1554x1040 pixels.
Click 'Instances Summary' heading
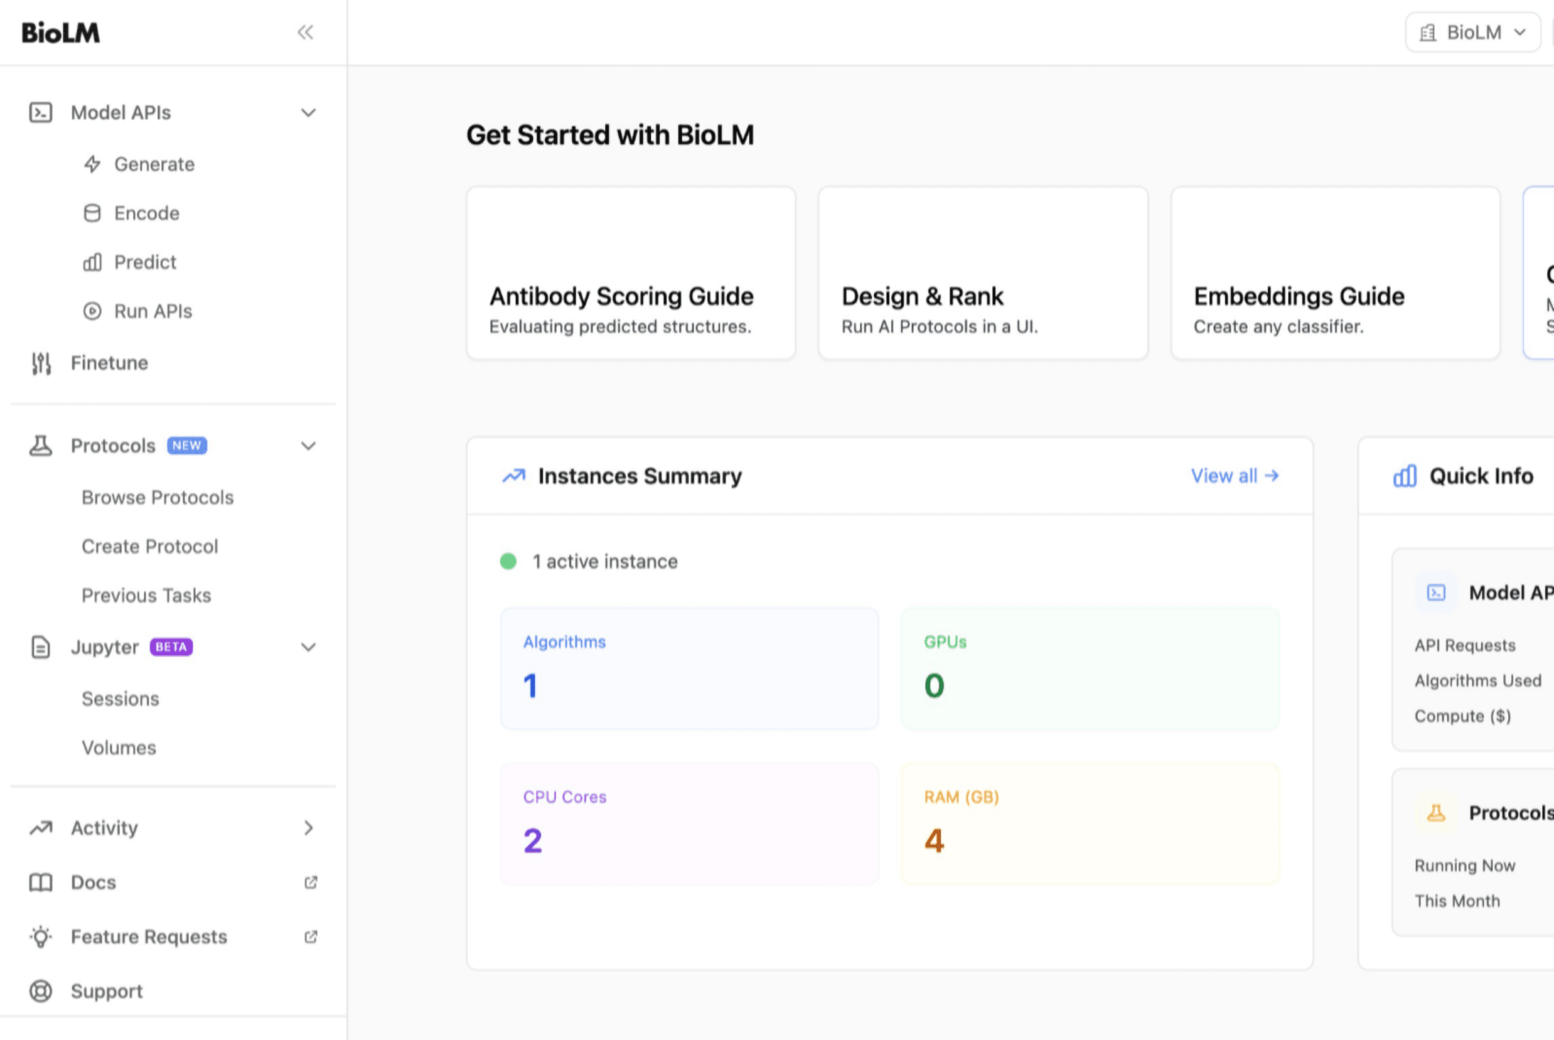pyautogui.click(x=640, y=476)
